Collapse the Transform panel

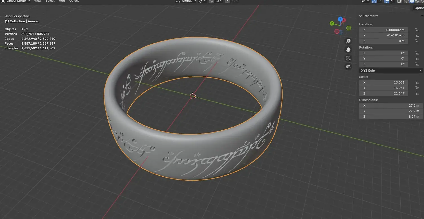(x=361, y=16)
